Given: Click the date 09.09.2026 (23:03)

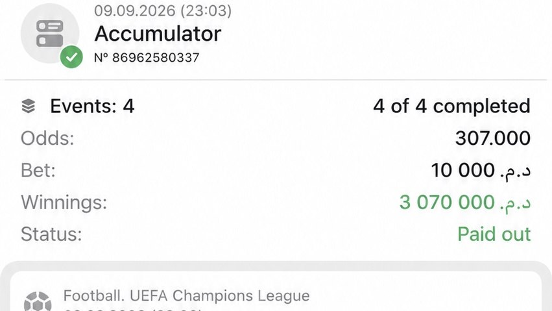Looking at the screenshot, I should [x=163, y=10].
